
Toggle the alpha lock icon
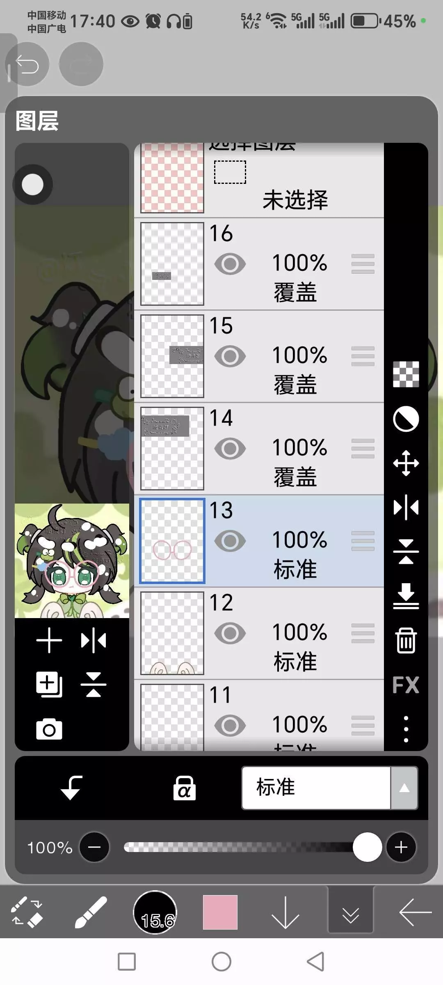(x=184, y=788)
